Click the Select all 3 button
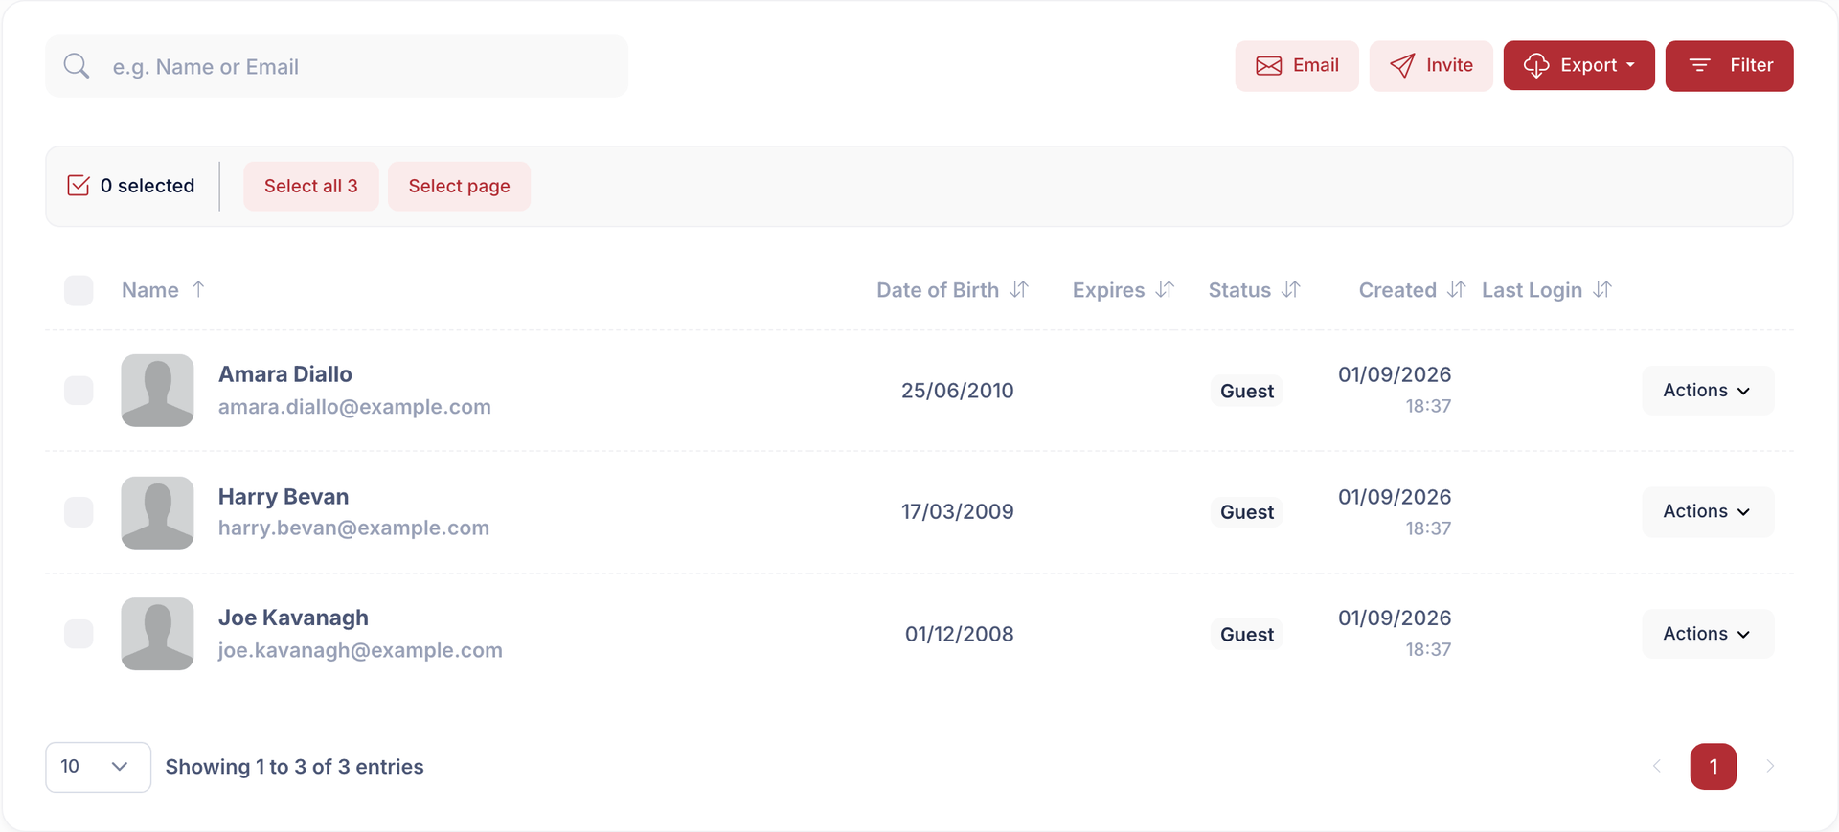The image size is (1839, 832). click(x=311, y=186)
